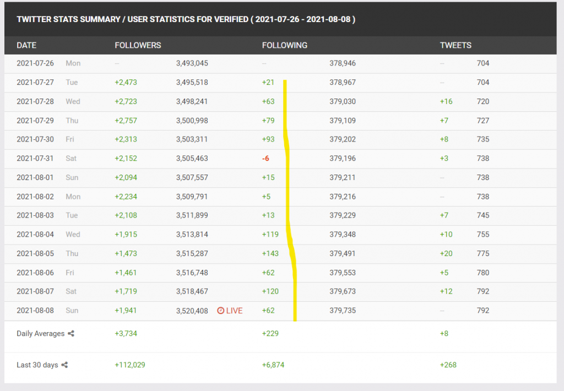Click follower gain +2,473
The image size is (564, 391).
[126, 83]
